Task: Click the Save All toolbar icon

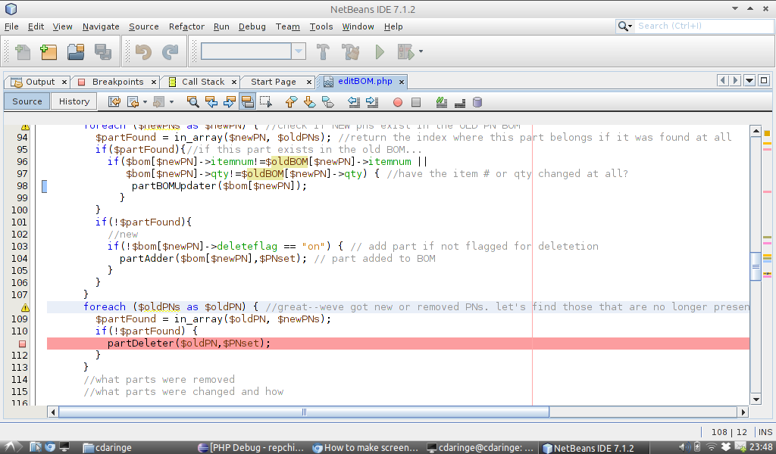Action: click(x=103, y=51)
